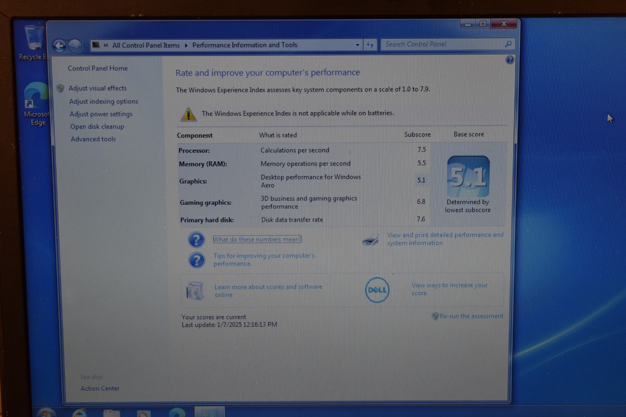Image resolution: width=626 pixels, height=417 pixels.
Task: Click the Gaming graphics subscore 6.8
Action: click(x=421, y=202)
